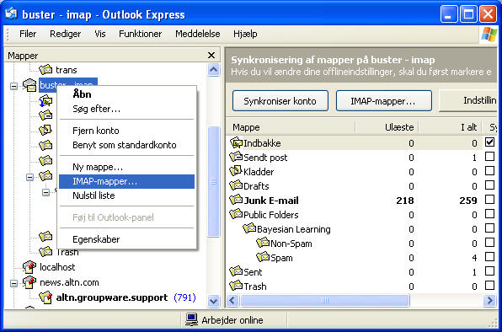502x332 pixels.
Task: Click the folder tree vertical scrollbar thumb
Action: [214, 181]
